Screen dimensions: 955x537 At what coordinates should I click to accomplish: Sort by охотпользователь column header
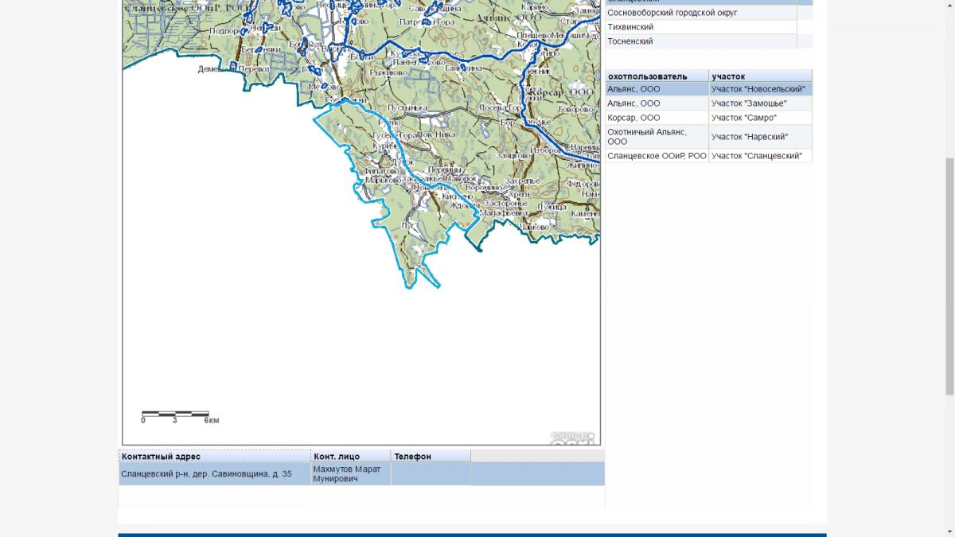click(657, 76)
